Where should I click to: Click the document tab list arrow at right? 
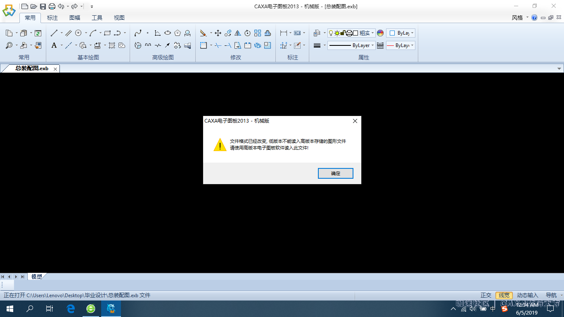[x=559, y=69]
